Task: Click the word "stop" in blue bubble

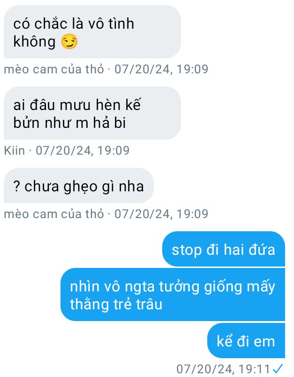Action: [187, 250]
